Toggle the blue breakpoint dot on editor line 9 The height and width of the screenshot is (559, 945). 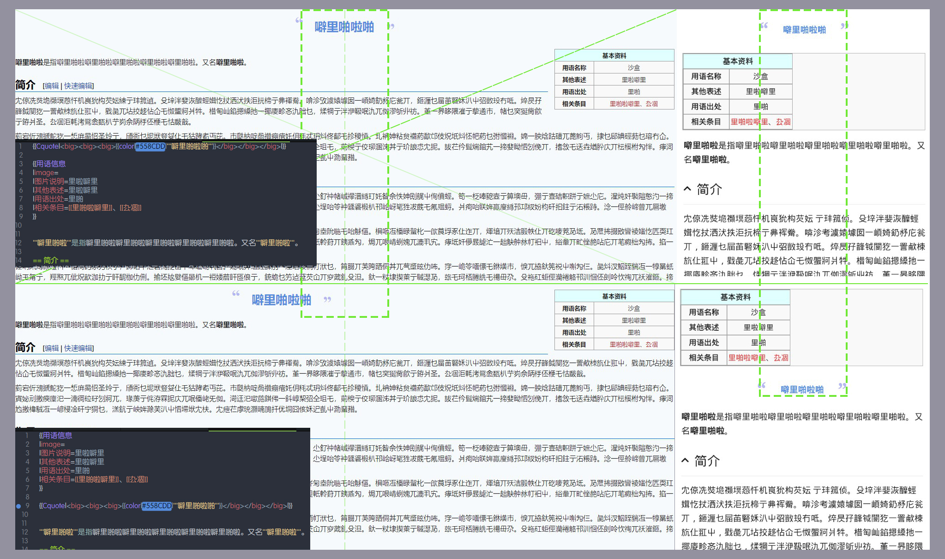tap(18, 506)
